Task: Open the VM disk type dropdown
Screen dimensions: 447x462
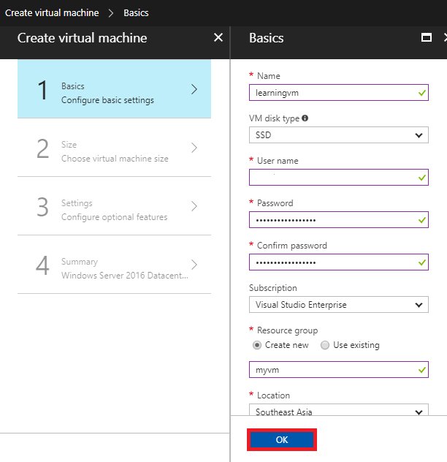Action: point(338,135)
